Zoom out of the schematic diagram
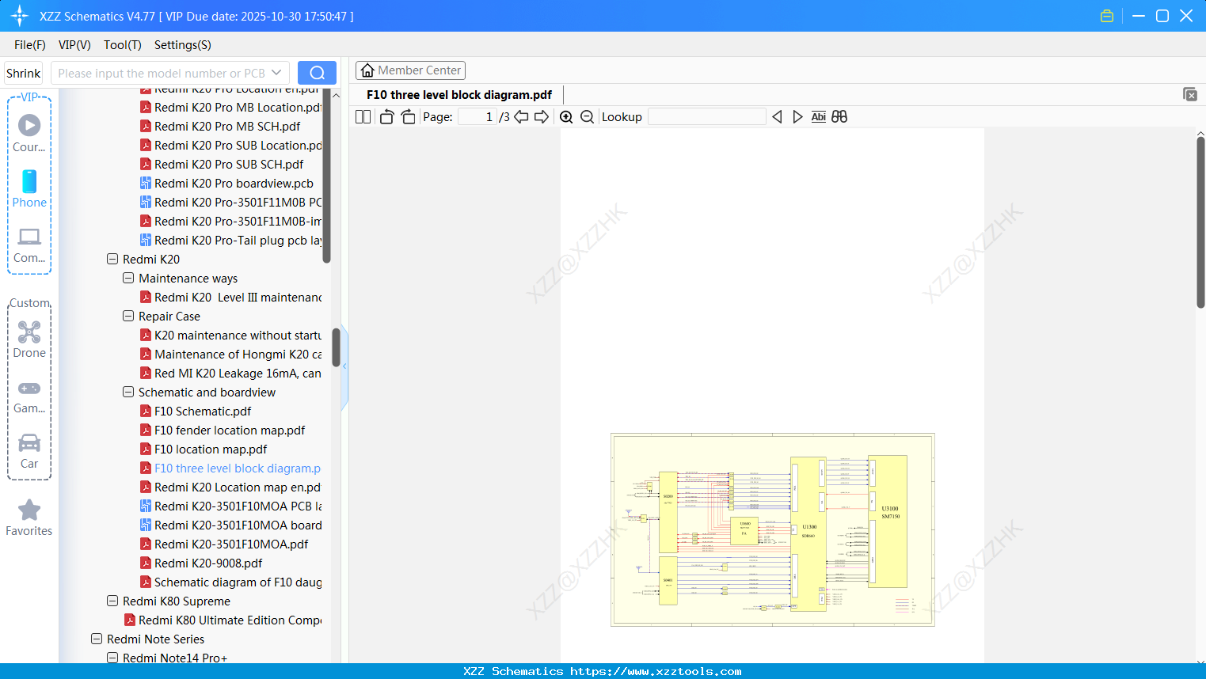 pos(587,116)
